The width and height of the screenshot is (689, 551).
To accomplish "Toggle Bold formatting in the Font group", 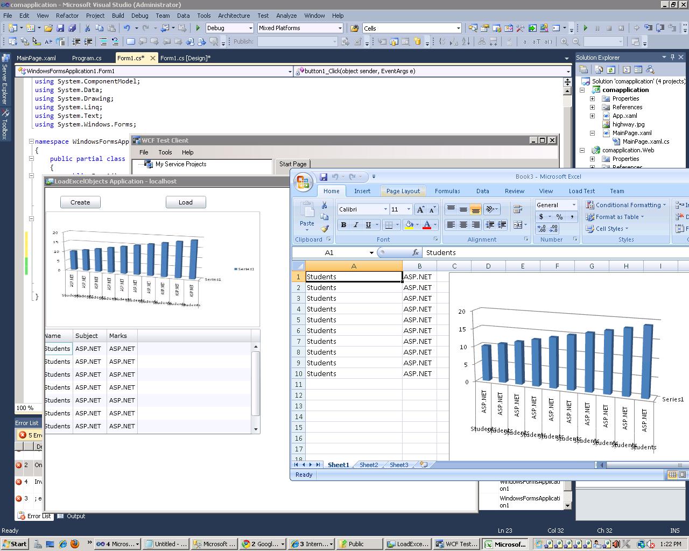I will click(343, 224).
